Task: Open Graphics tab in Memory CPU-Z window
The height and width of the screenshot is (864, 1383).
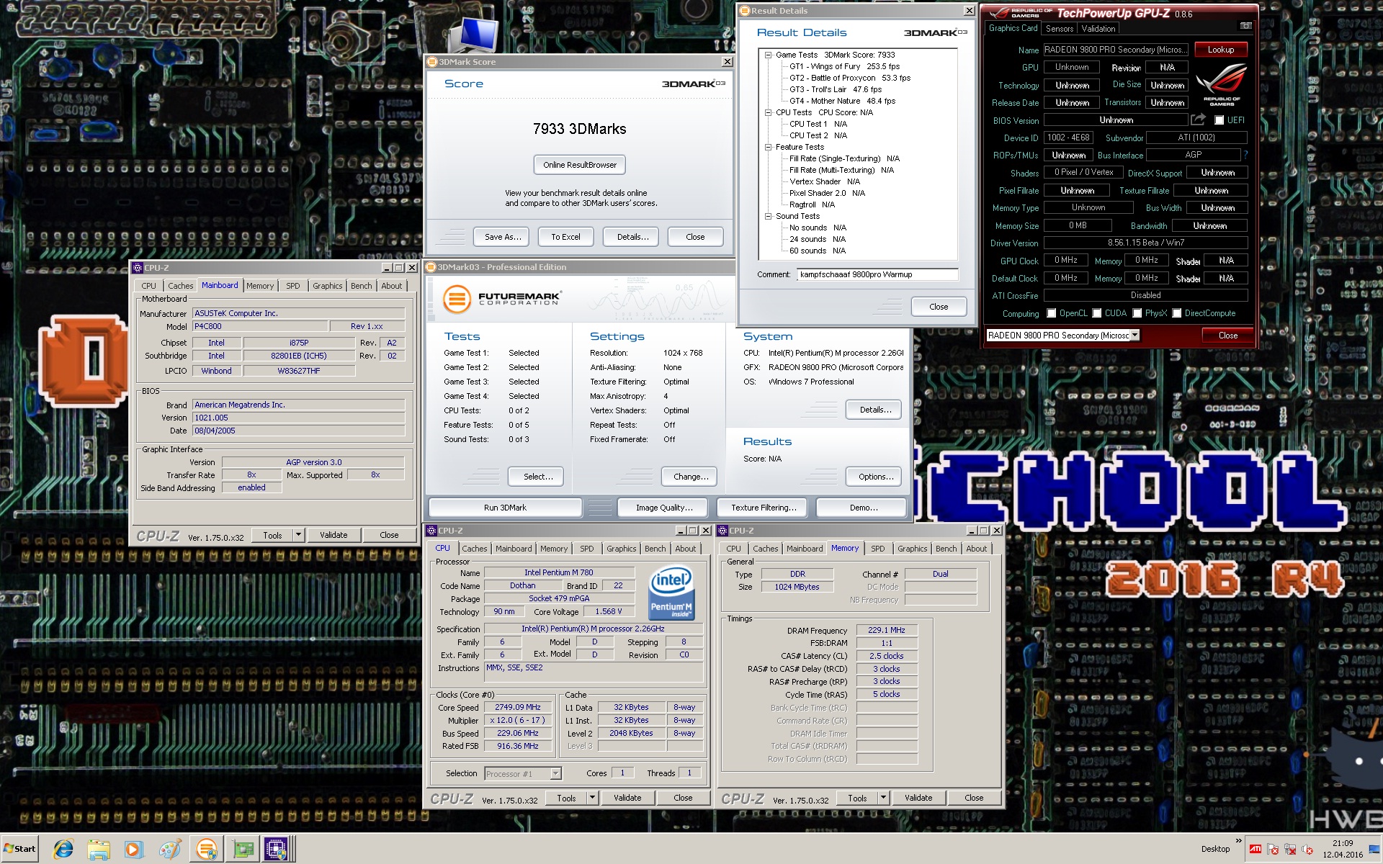Action: click(913, 549)
